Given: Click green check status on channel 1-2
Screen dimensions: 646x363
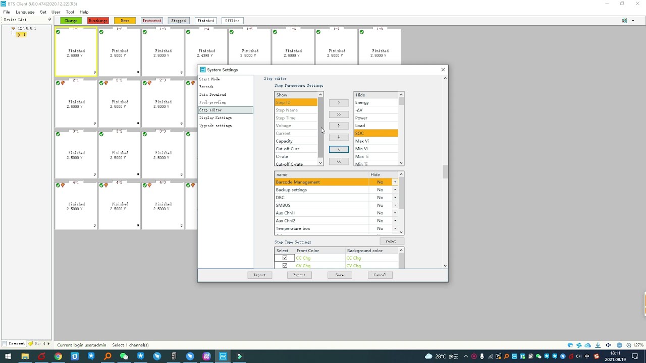Looking at the screenshot, I should [101, 32].
